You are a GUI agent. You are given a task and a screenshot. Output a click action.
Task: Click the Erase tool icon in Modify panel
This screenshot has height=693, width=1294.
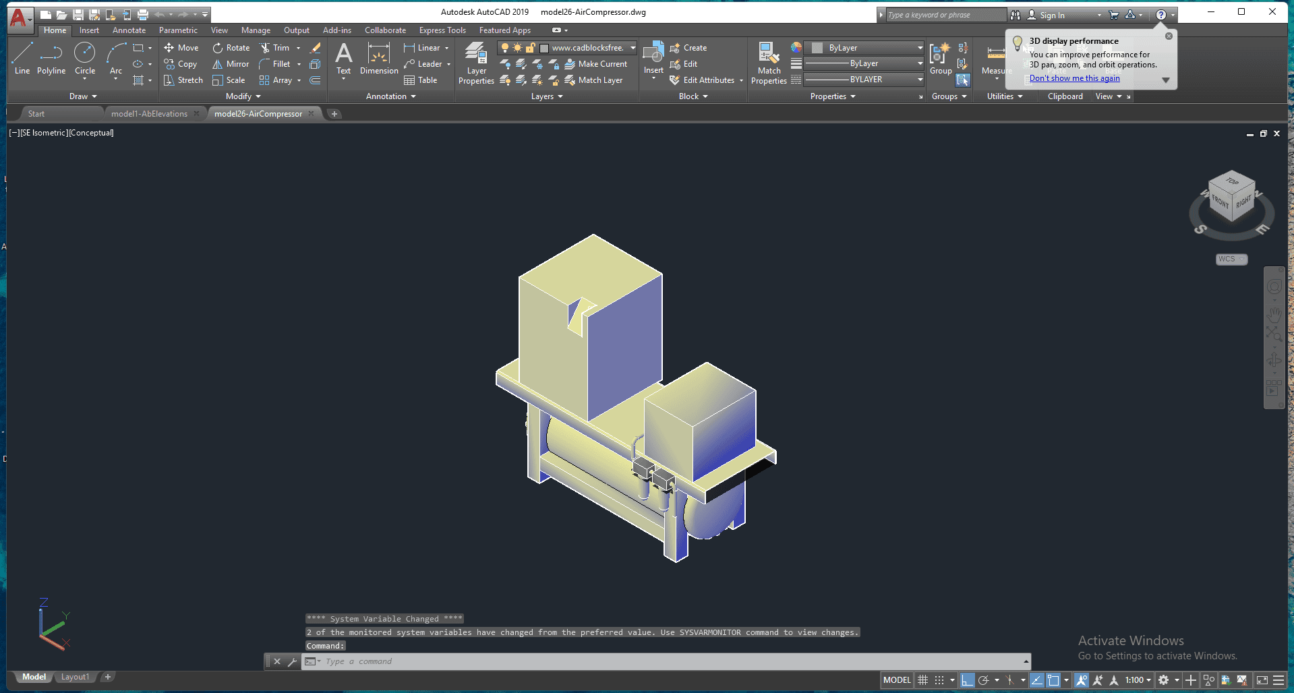click(x=315, y=48)
